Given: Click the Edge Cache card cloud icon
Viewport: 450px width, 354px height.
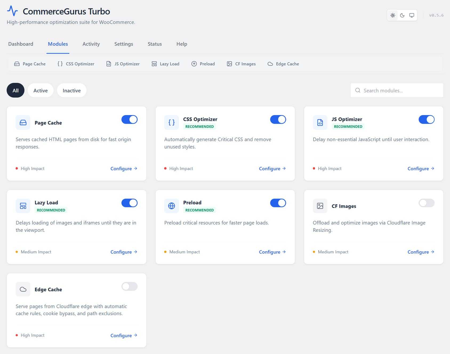Looking at the screenshot, I should pyautogui.click(x=23, y=289).
